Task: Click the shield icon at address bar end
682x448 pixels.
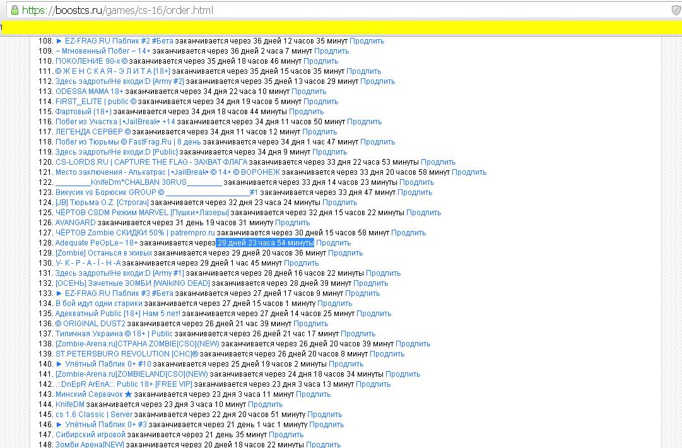Action: (x=676, y=9)
